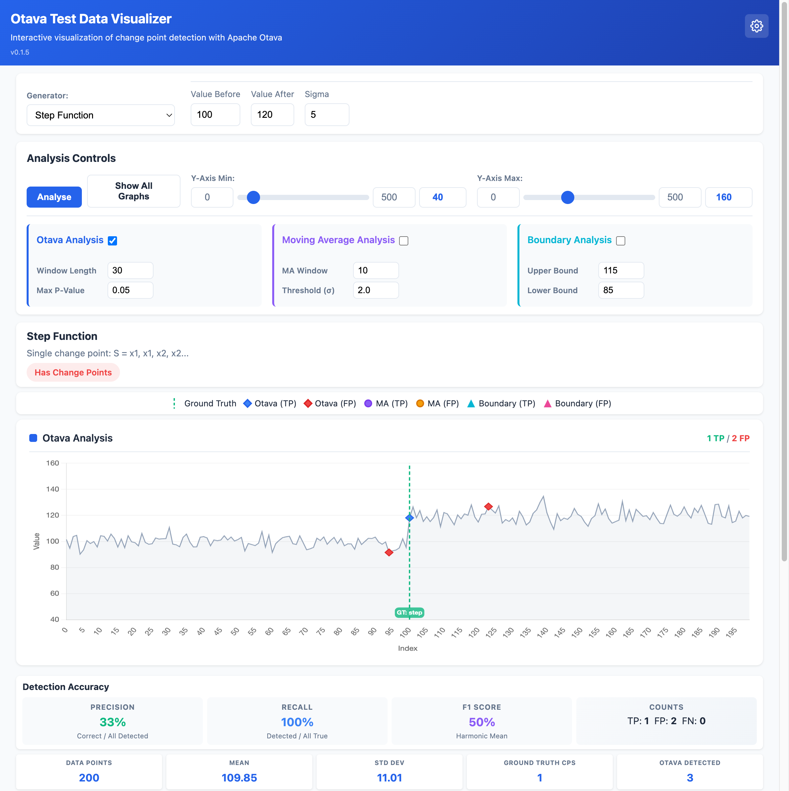Click the Y-Axis Max upper limit 500 field
The image size is (789, 791).
coord(680,197)
